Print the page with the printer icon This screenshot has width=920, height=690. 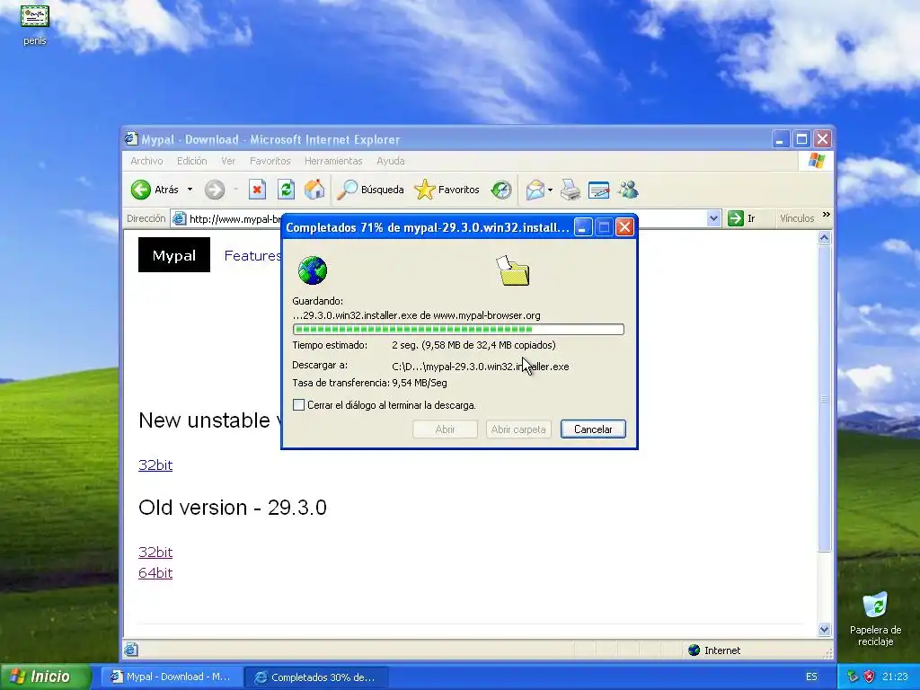570,190
